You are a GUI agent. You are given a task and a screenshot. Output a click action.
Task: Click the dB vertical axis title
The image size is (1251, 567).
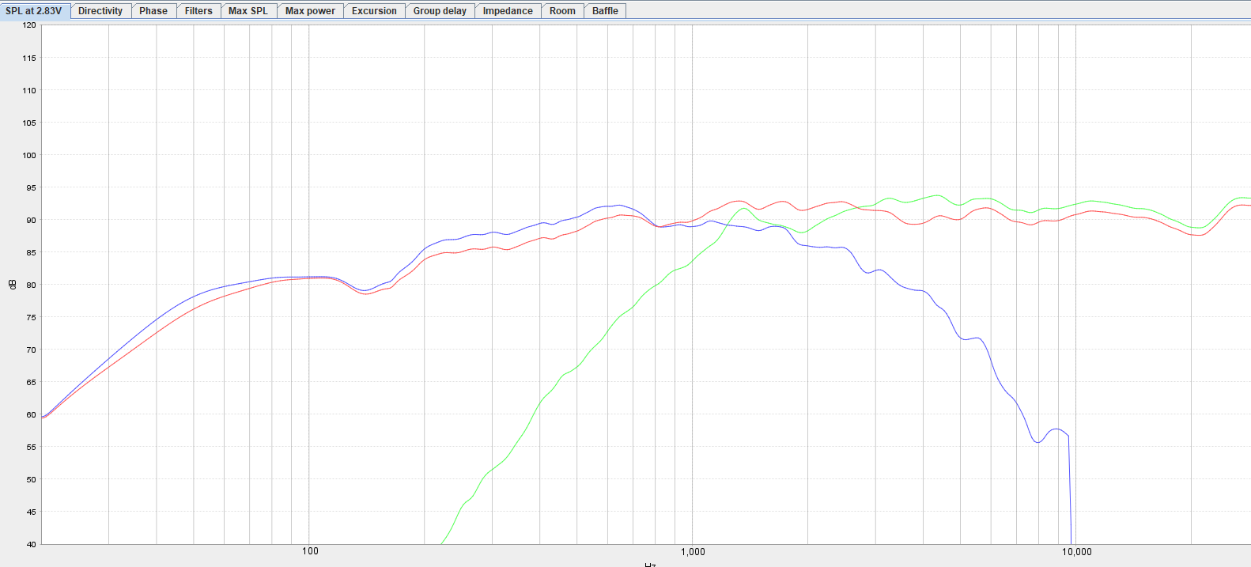[12, 285]
